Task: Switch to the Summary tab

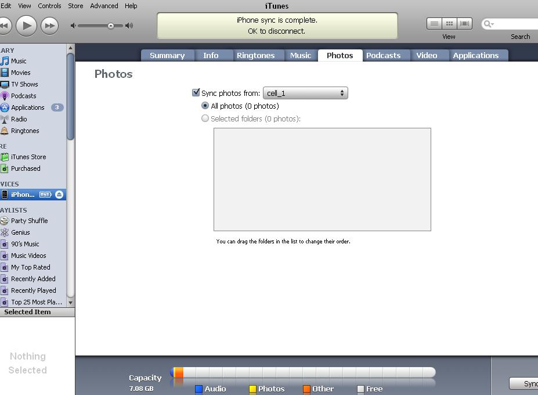Action: (x=167, y=55)
